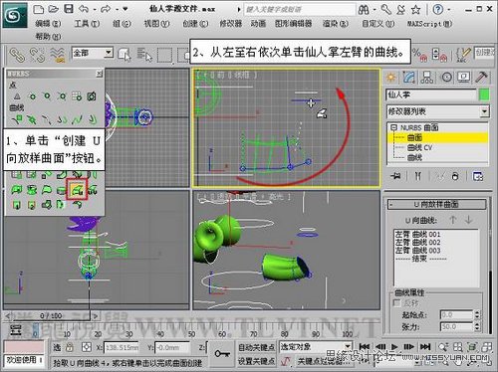
Task: Open the Motion wheel panel tab
Action: tap(446, 78)
